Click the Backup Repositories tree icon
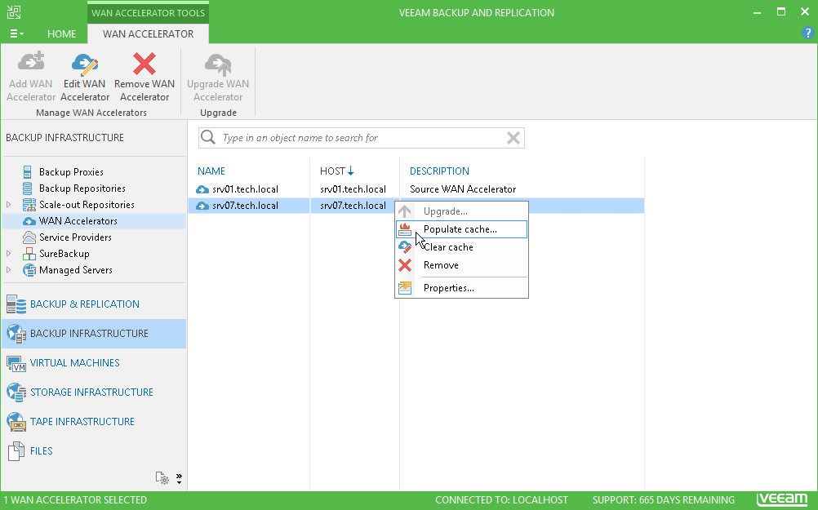The width and height of the screenshot is (818, 510). tap(28, 188)
